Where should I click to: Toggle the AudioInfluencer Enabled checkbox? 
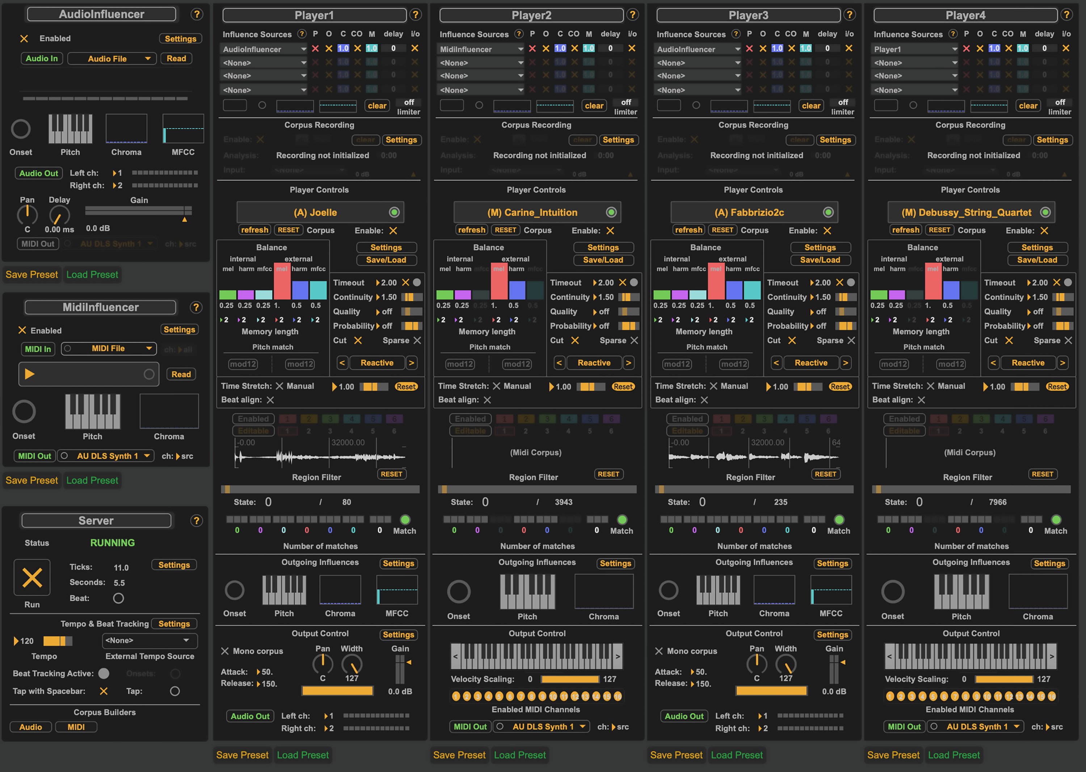click(x=24, y=38)
